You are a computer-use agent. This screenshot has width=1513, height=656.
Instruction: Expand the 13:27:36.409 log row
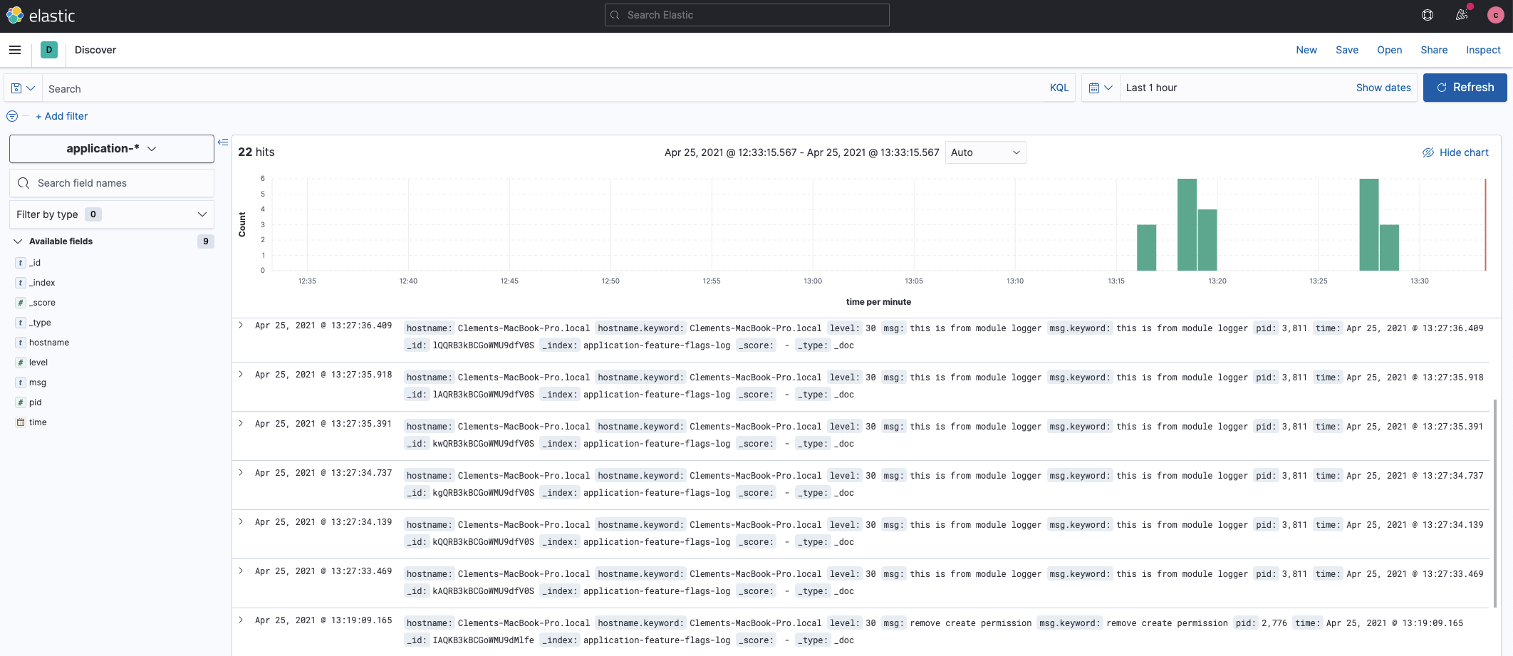241,325
